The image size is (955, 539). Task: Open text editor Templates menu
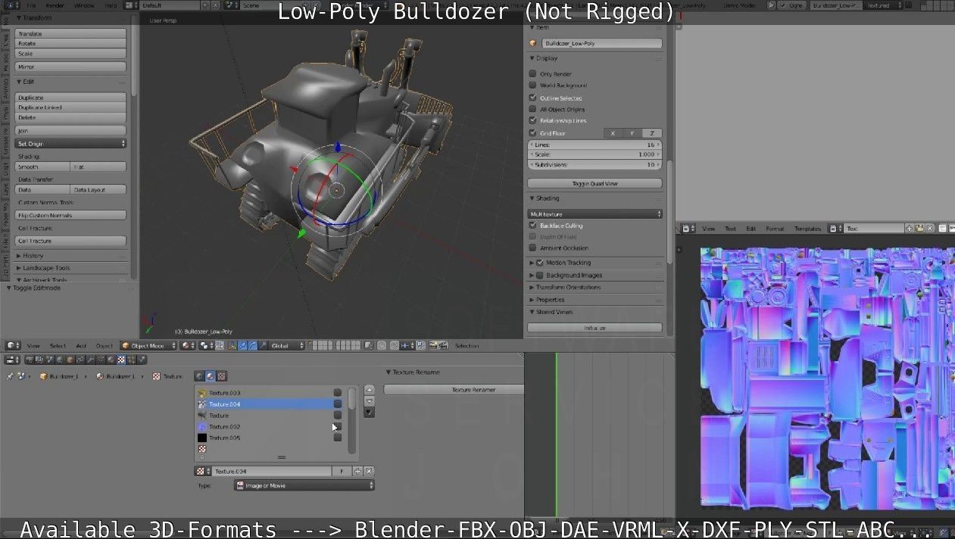coord(807,229)
